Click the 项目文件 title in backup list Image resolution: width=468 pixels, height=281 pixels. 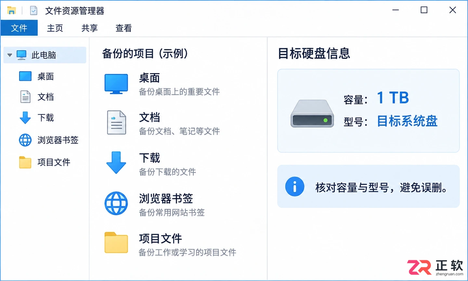pos(161,239)
